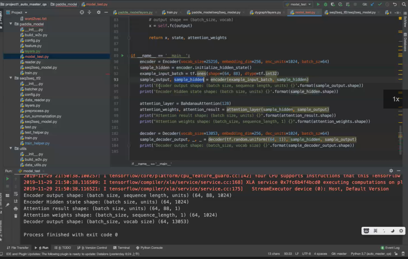This screenshot has height=259, width=408.
Task: Select reader.py in the paddle_model folder
Action: (x=32, y=62)
